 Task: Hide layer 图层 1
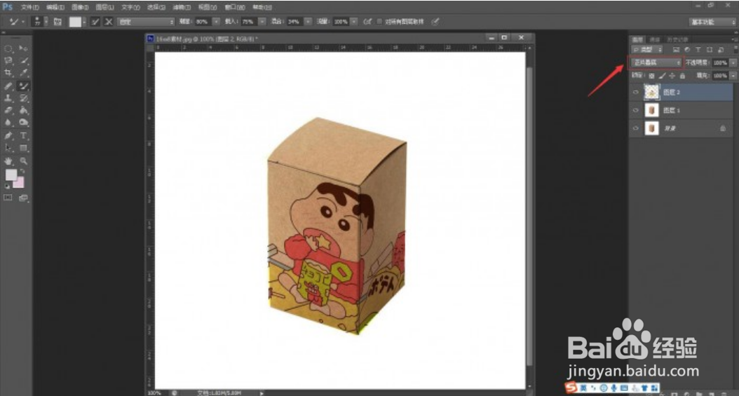pyautogui.click(x=635, y=110)
